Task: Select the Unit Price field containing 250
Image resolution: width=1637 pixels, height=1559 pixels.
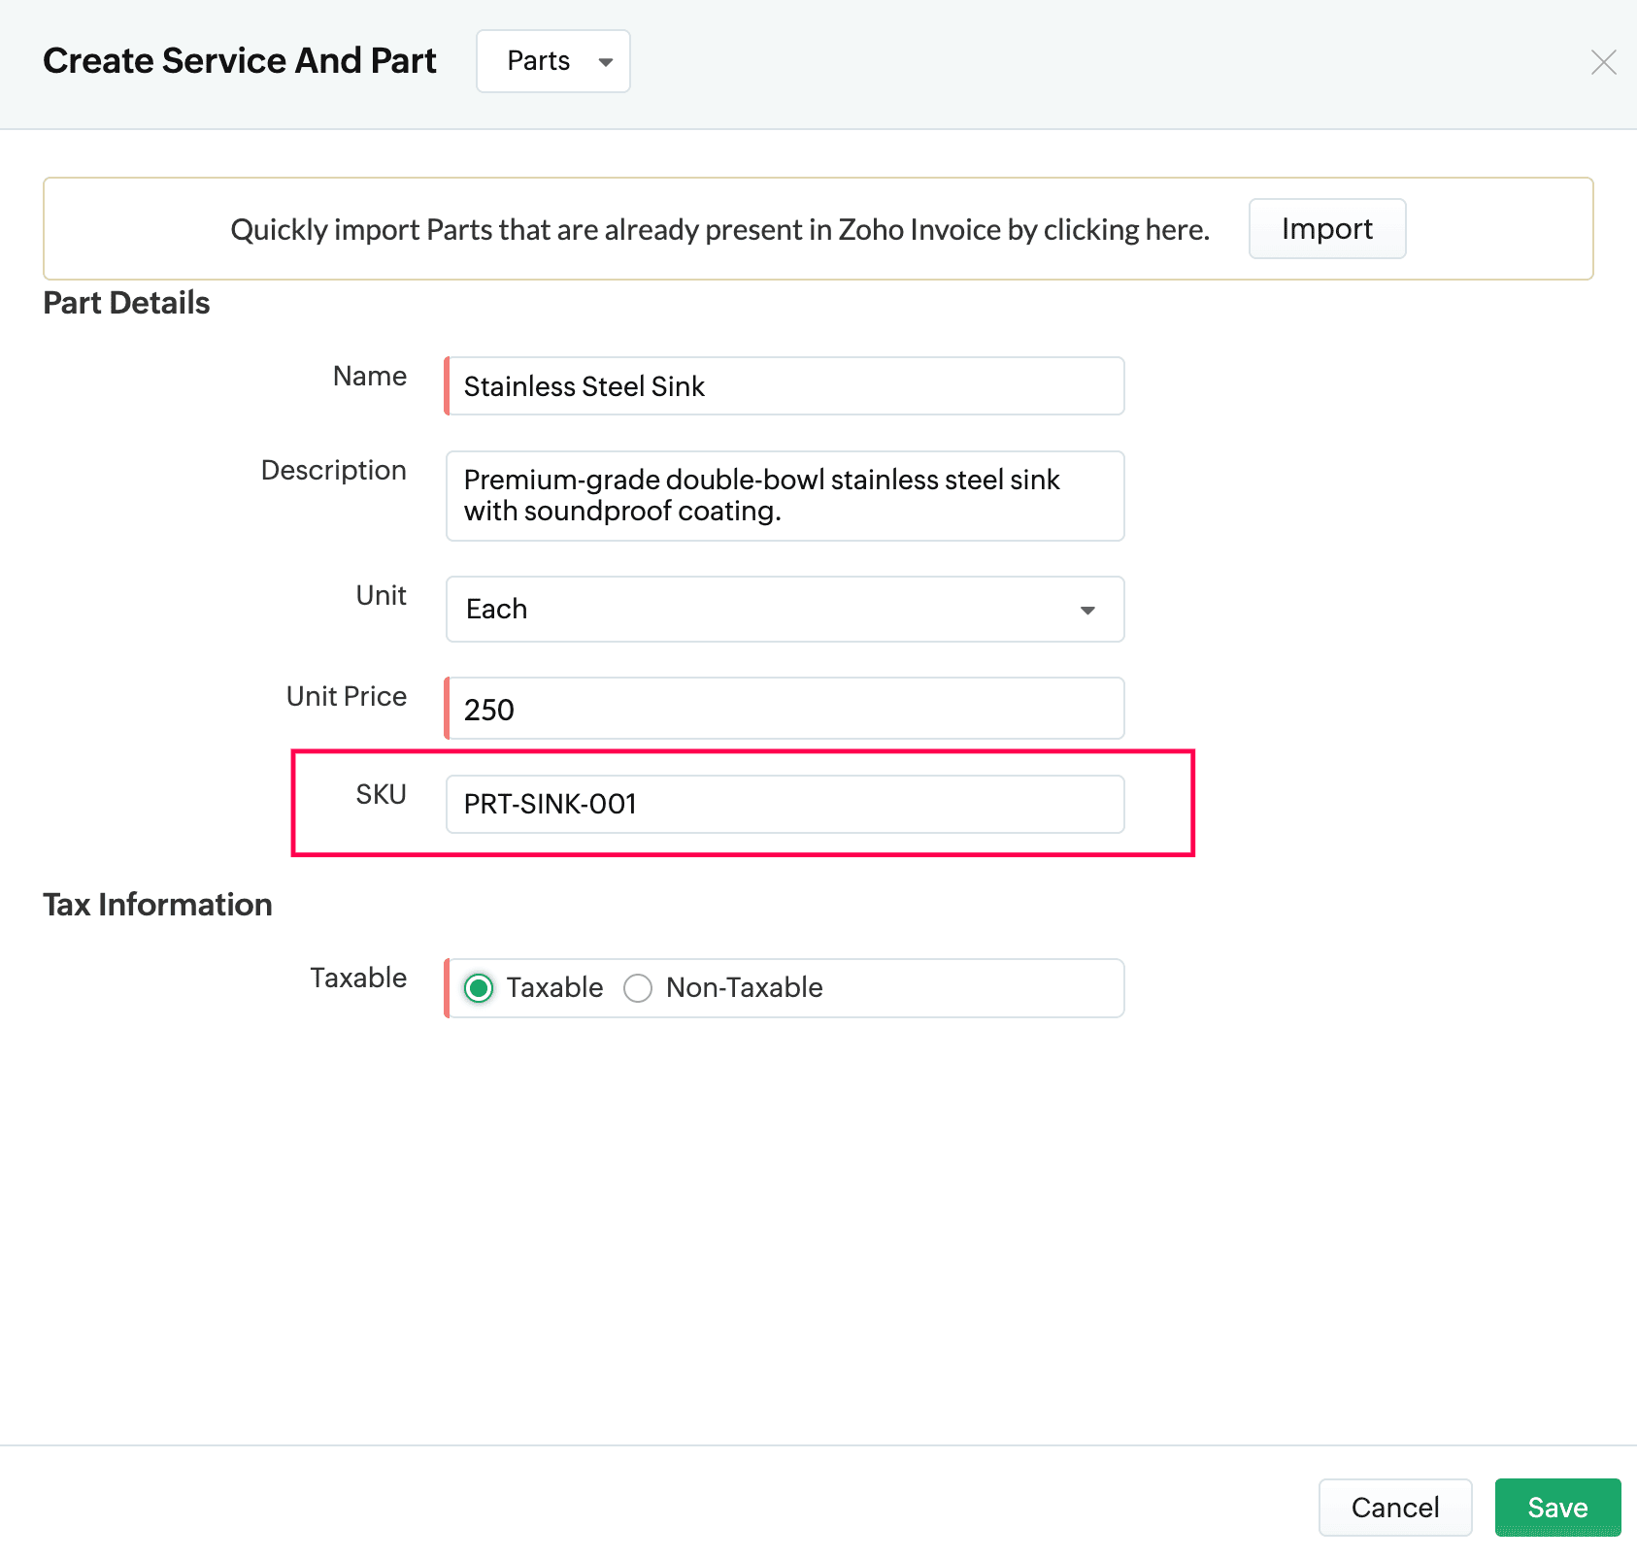Action: pos(785,710)
